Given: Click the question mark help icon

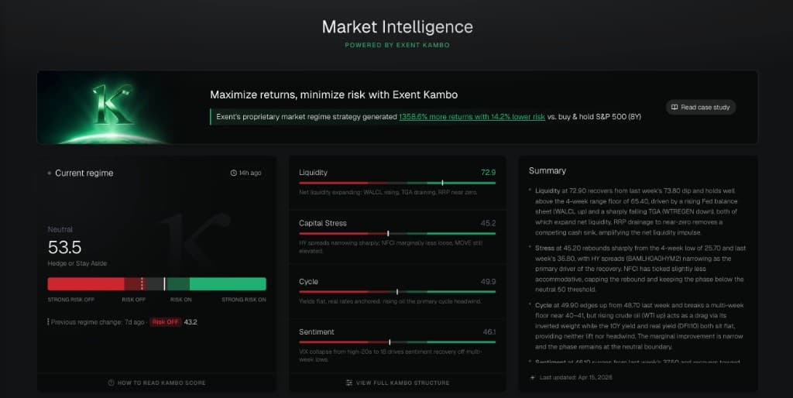Looking at the screenshot, I should tap(112, 383).
